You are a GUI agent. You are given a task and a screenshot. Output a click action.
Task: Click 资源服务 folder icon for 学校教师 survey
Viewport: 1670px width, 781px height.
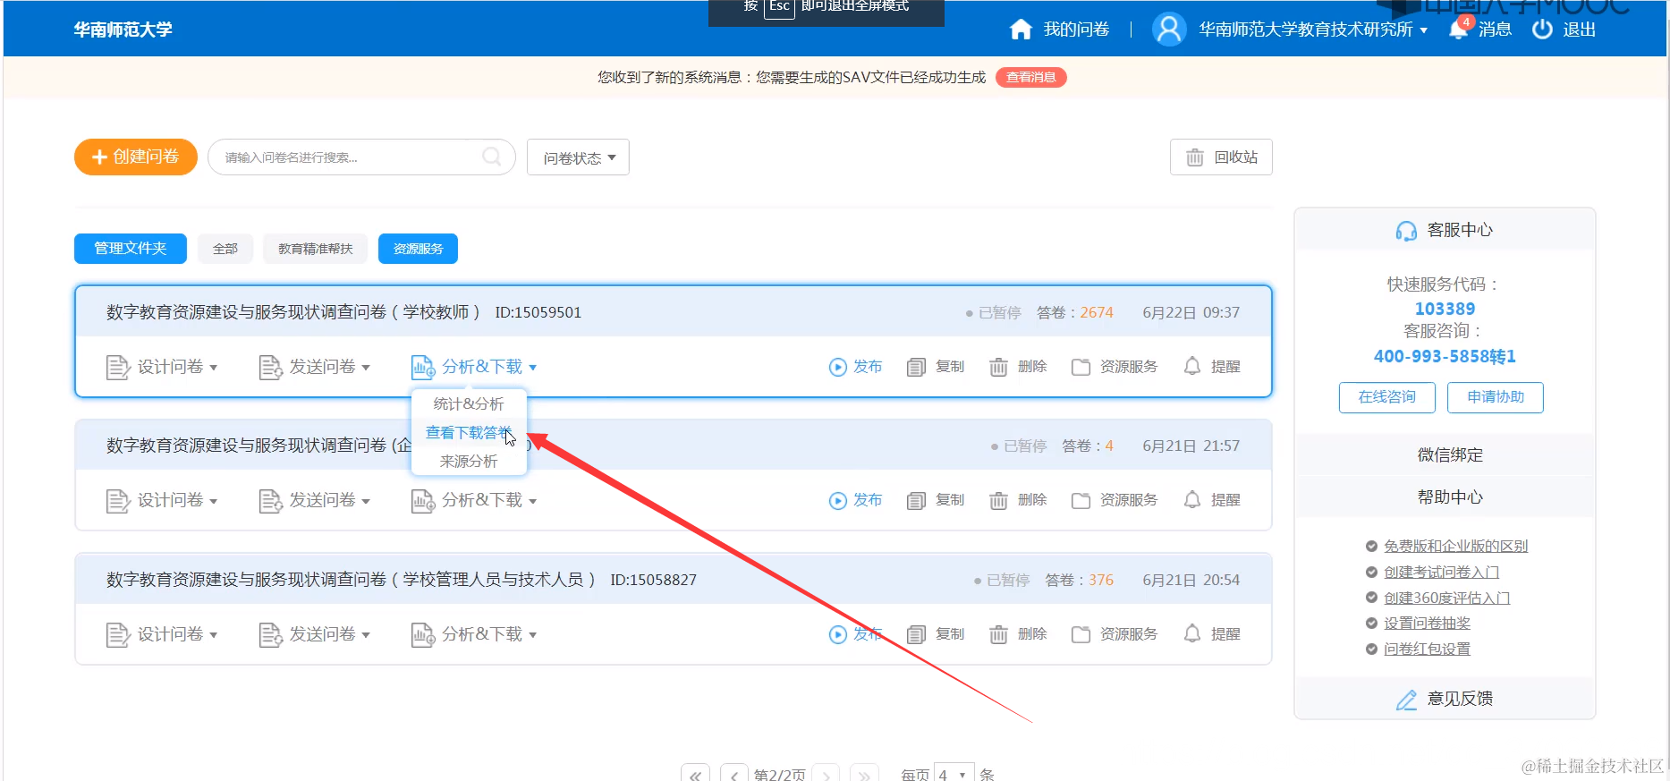(x=1081, y=367)
